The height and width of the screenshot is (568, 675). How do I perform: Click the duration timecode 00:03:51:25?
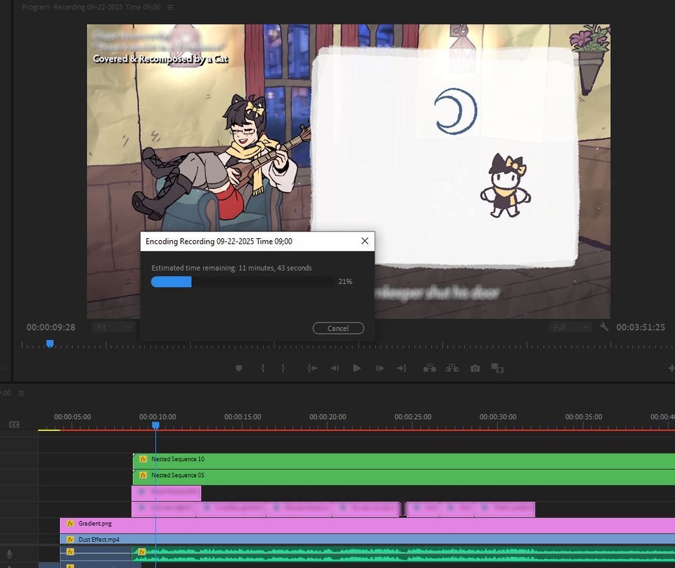641,327
